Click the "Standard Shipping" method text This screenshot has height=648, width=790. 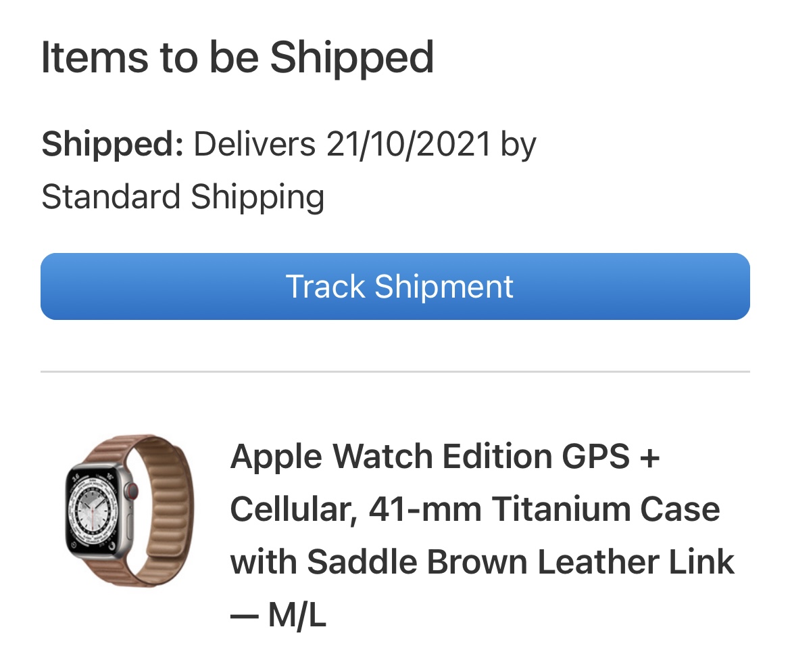click(183, 197)
